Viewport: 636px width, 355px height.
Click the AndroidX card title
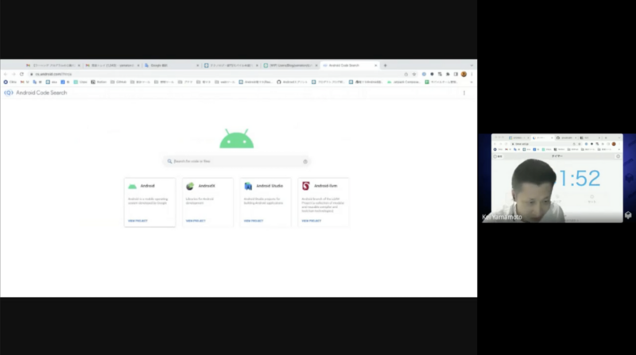pyautogui.click(x=207, y=186)
